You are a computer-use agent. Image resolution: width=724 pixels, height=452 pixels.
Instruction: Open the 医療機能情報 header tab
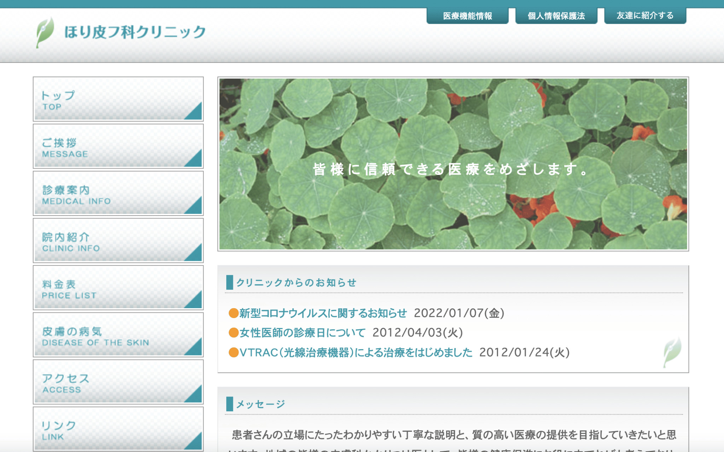(x=467, y=16)
